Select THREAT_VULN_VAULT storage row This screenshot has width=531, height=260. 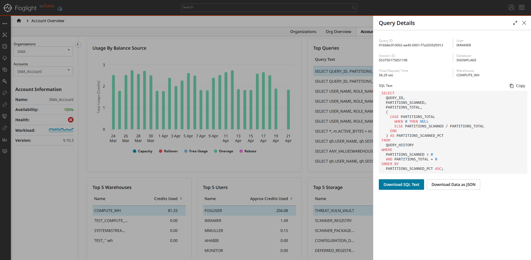click(x=343, y=211)
